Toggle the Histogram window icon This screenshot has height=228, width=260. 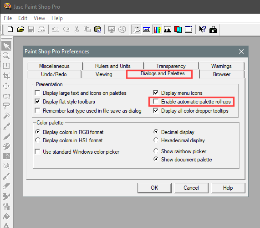(168, 29)
